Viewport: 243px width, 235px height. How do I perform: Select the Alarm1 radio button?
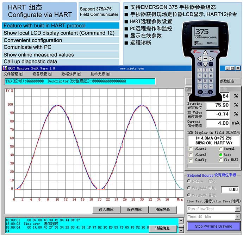(191, 149)
